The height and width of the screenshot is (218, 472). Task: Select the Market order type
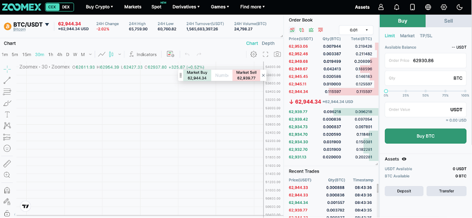click(x=407, y=36)
